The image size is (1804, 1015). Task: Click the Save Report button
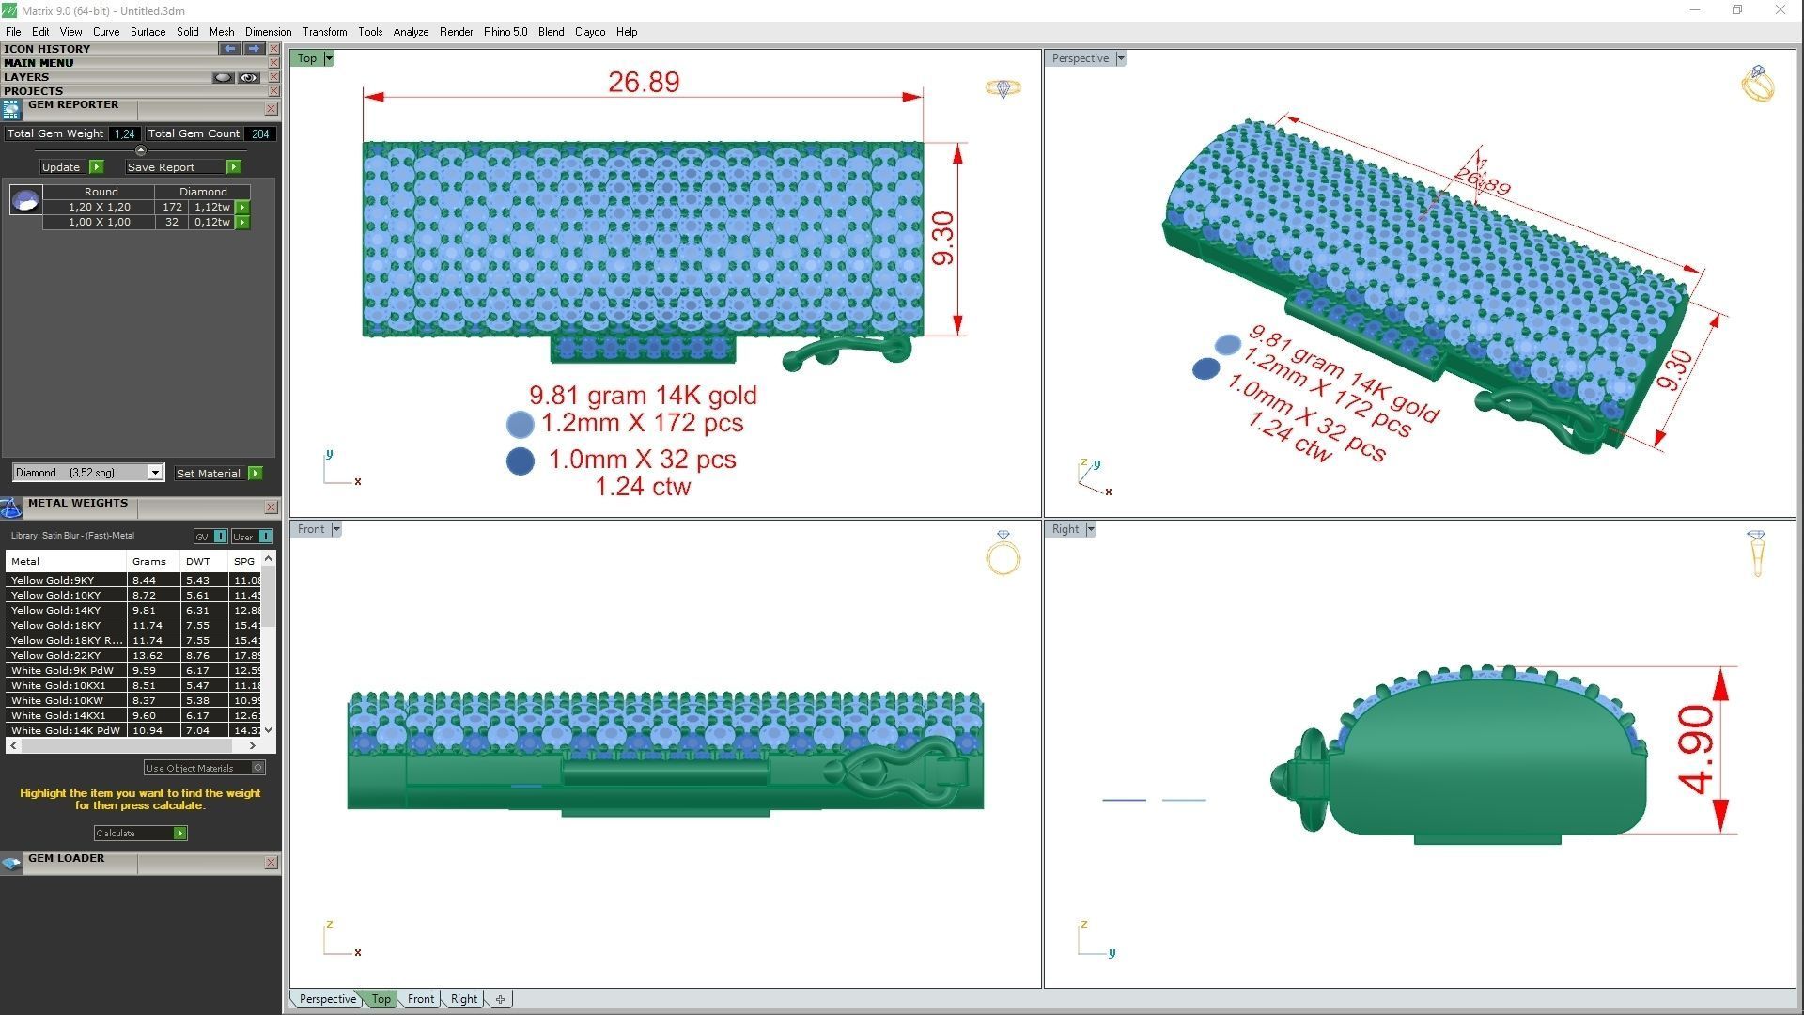coord(175,167)
